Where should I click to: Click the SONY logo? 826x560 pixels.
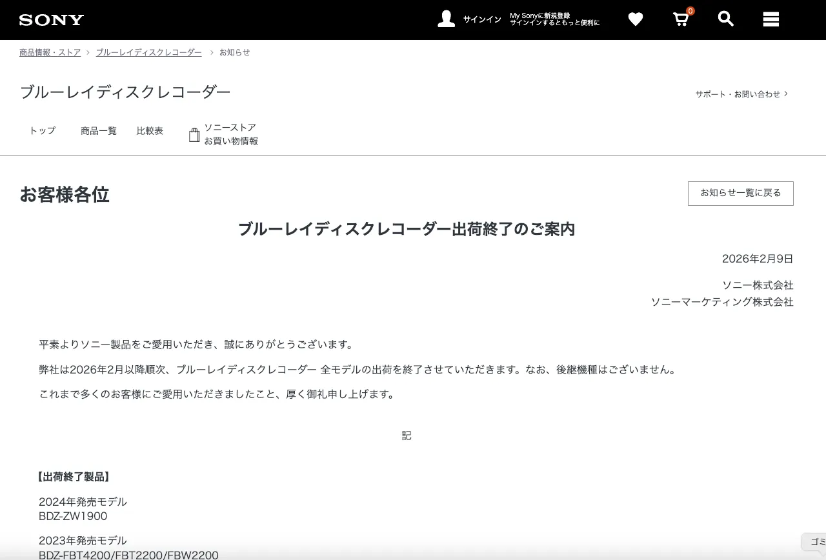tap(52, 20)
